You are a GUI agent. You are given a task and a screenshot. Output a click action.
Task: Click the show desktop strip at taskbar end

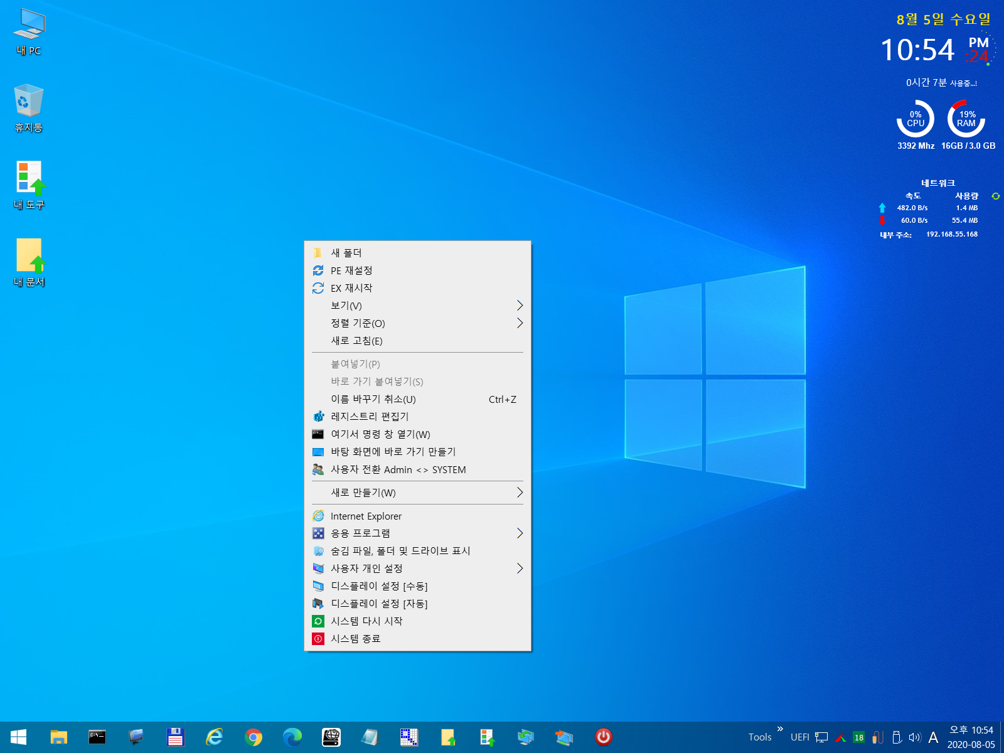point(1002,737)
